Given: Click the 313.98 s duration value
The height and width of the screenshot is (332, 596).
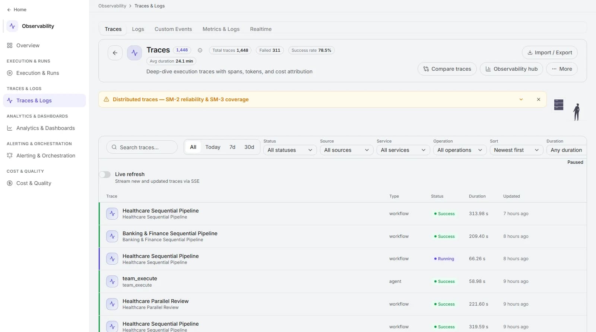Looking at the screenshot, I should click(479, 214).
